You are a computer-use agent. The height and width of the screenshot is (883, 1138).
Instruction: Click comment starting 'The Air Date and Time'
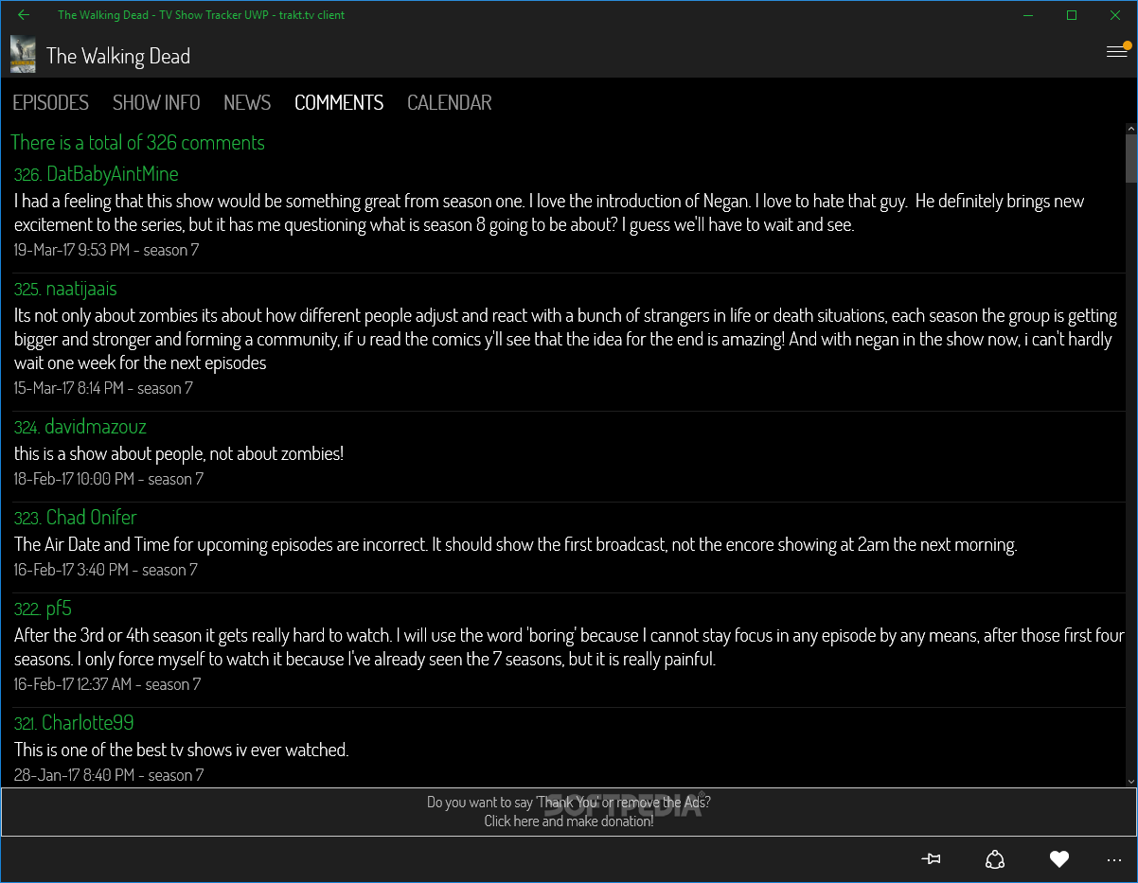click(x=516, y=544)
